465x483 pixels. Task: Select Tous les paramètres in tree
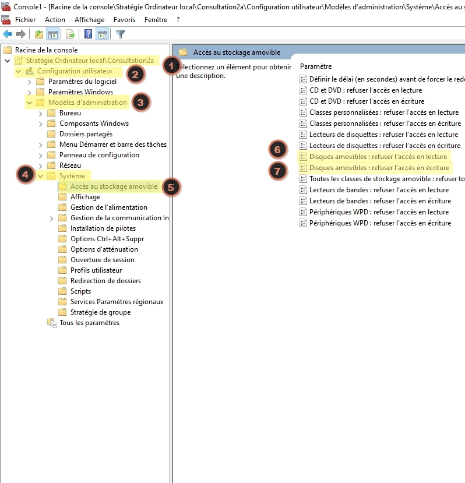point(89,323)
